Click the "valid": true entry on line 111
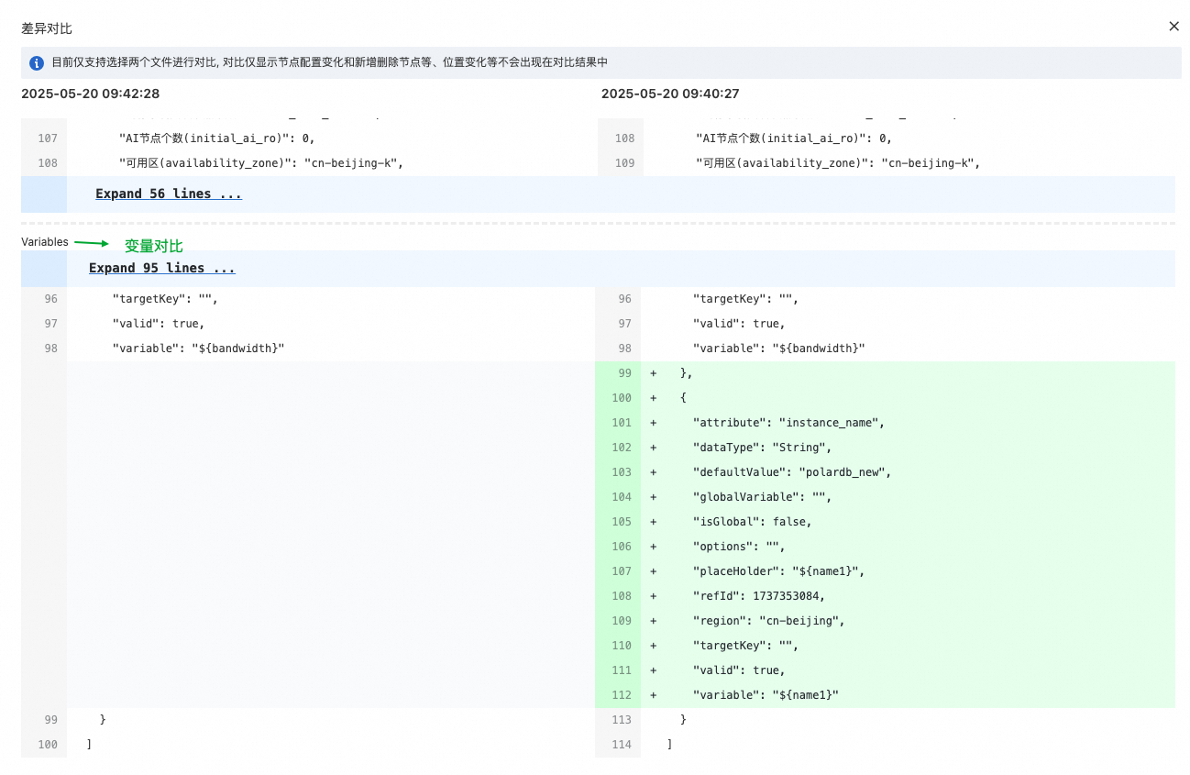The height and width of the screenshot is (775, 1190). (x=740, y=670)
